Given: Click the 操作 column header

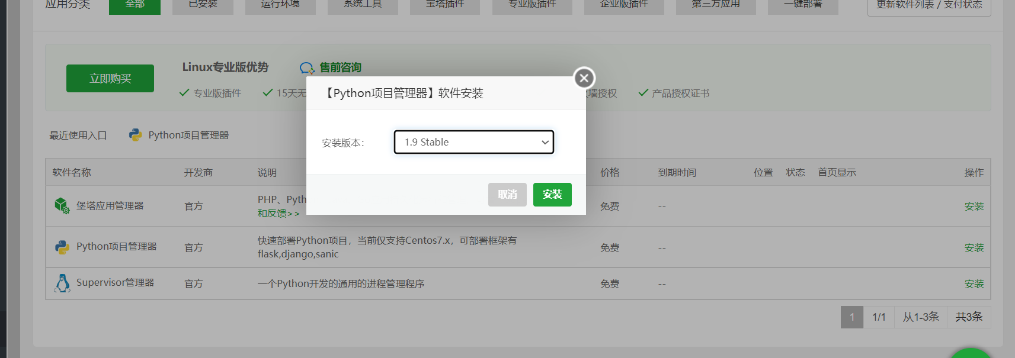Looking at the screenshot, I should click(974, 172).
